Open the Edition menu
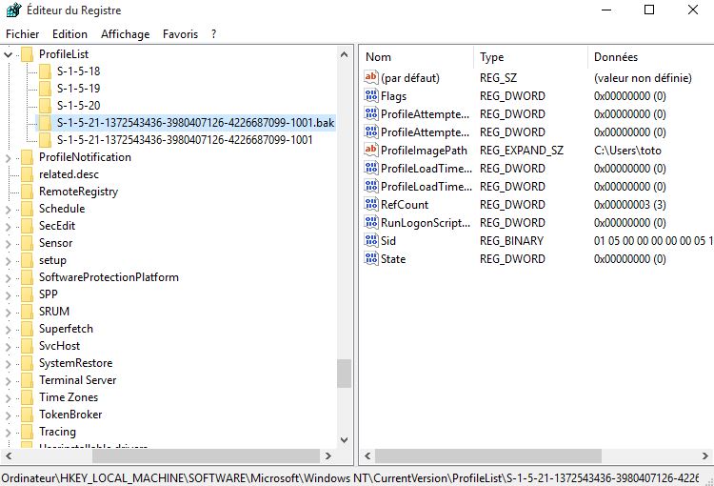The width and height of the screenshot is (714, 486). (x=69, y=34)
